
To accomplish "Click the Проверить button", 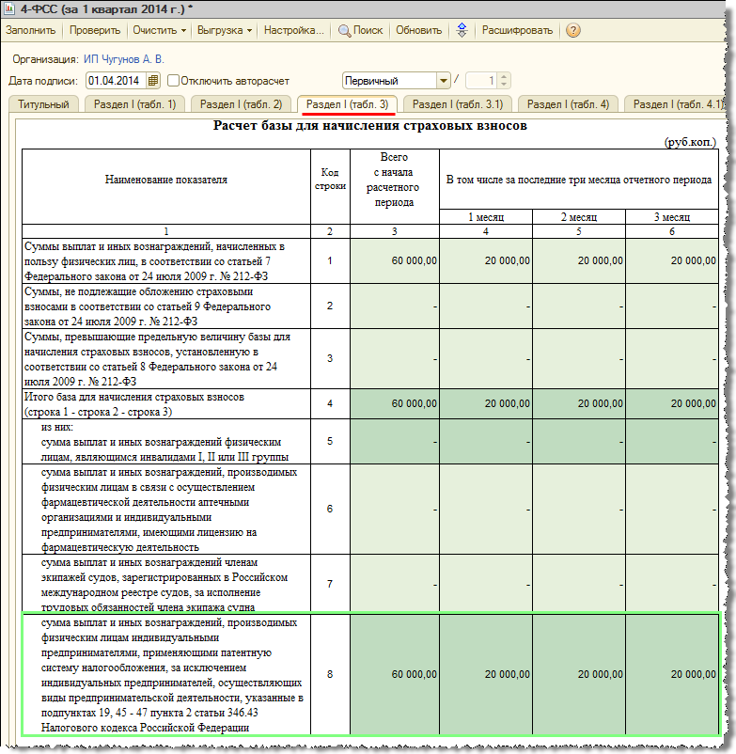I will point(95,30).
